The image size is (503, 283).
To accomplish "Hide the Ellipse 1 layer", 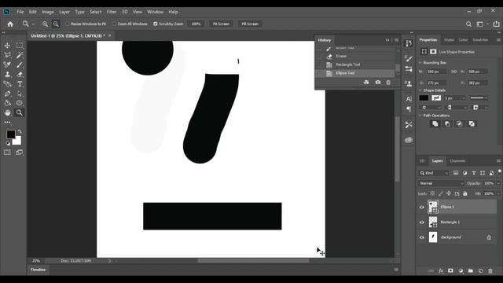I will [422, 207].
